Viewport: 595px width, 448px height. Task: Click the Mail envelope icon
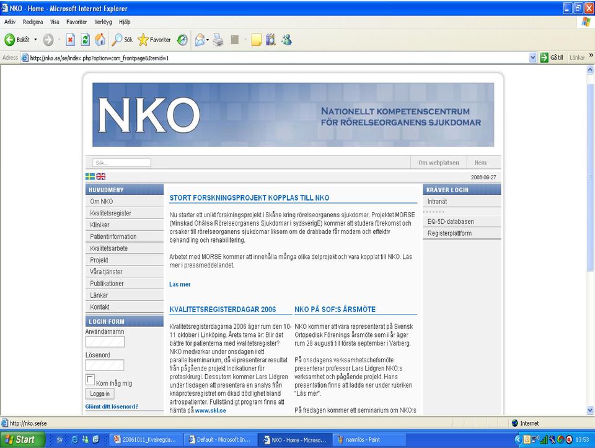[x=200, y=40]
